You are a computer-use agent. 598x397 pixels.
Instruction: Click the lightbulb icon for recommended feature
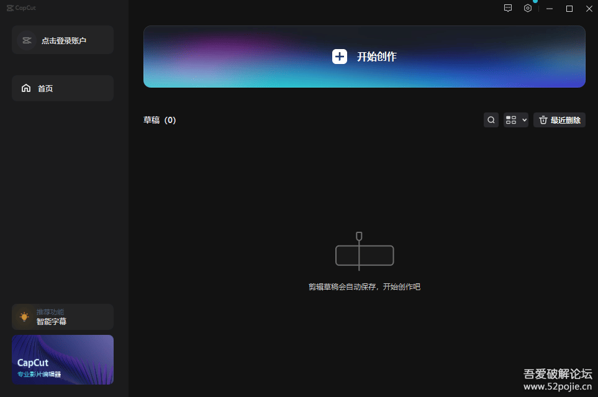(x=24, y=317)
